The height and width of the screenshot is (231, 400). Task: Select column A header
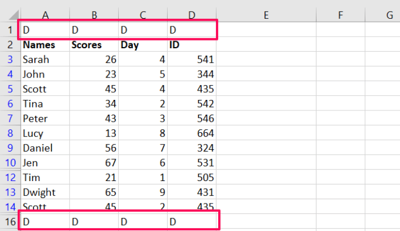coord(45,15)
